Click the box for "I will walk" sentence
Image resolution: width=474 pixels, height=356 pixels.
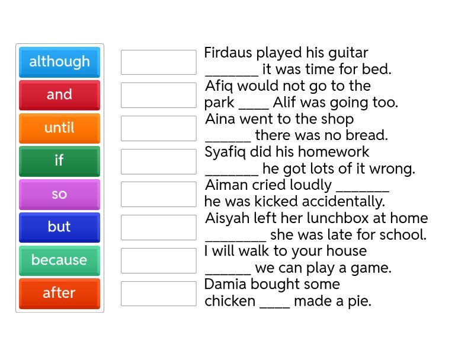pyautogui.click(x=158, y=260)
